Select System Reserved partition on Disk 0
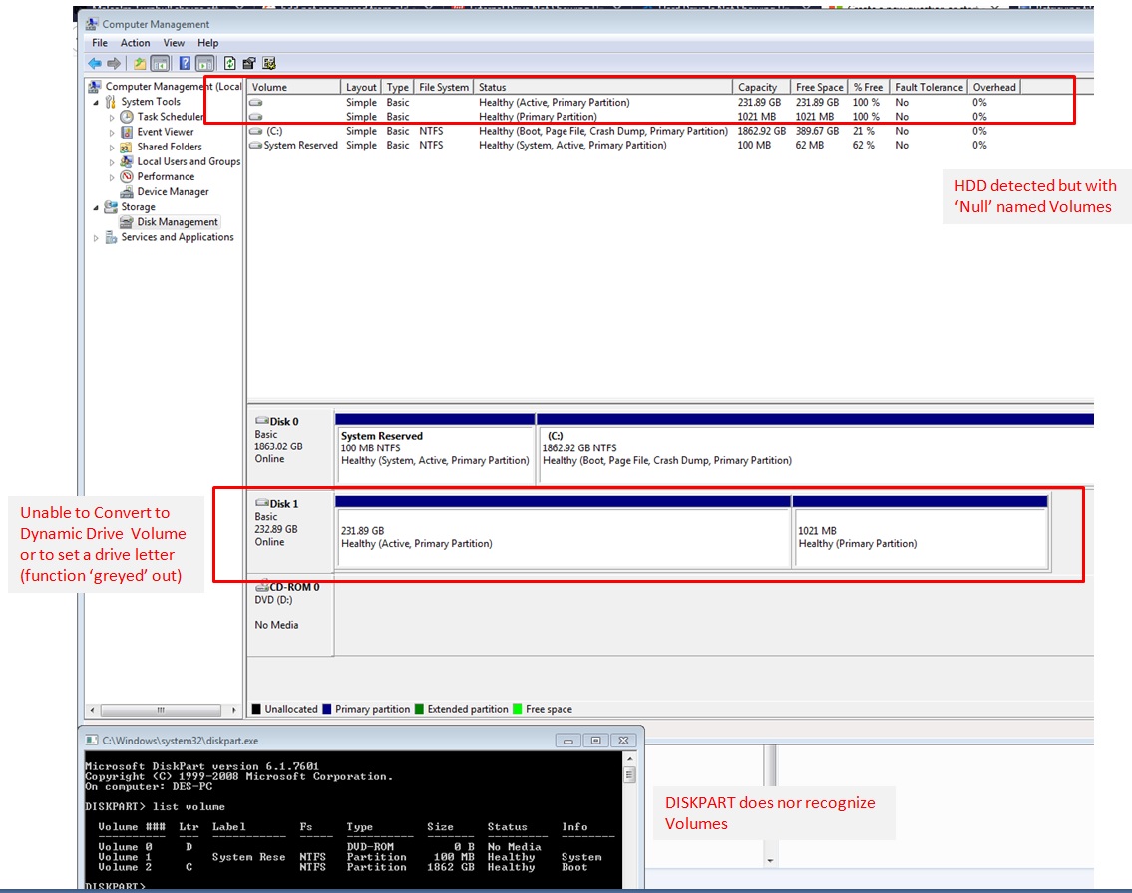Screen dimensions: 1132x893 coord(435,448)
